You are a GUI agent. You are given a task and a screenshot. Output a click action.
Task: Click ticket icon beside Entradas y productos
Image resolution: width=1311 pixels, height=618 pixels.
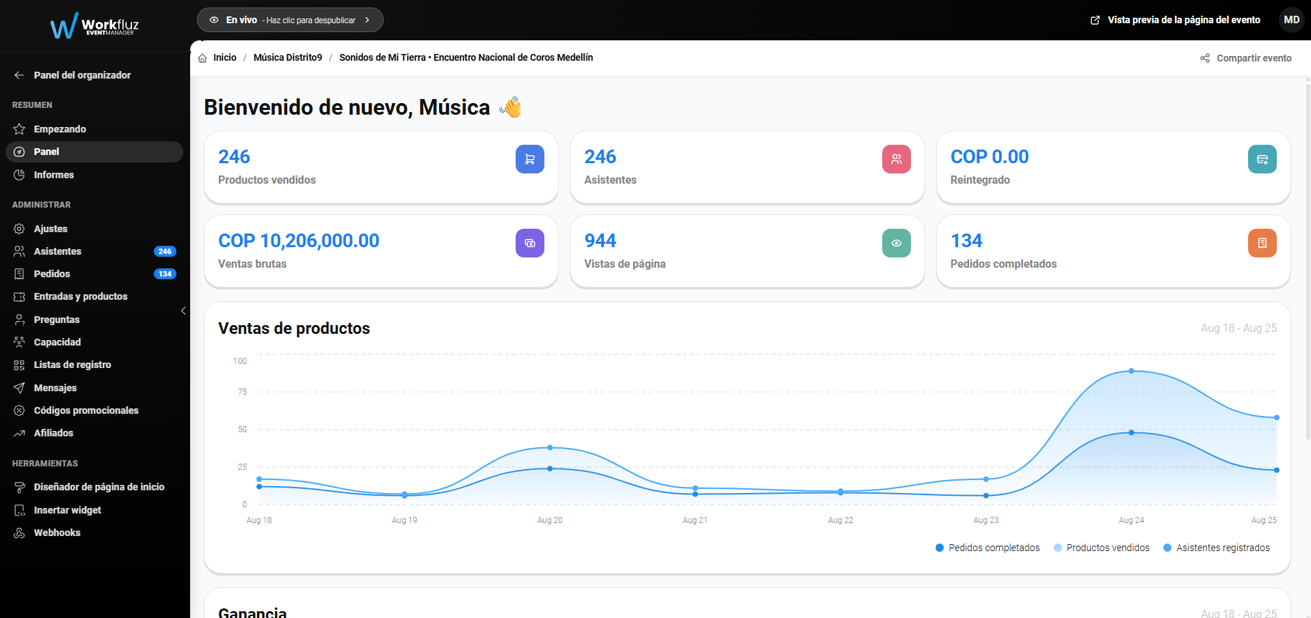click(x=19, y=296)
